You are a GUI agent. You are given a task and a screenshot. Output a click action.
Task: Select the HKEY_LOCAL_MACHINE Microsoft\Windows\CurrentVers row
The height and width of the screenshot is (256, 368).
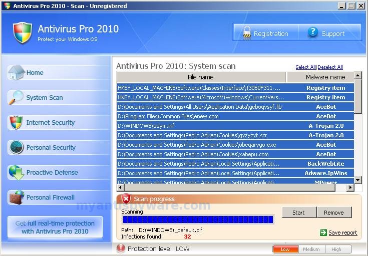[x=235, y=97]
